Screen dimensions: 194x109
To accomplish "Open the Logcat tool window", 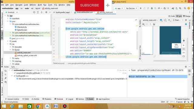I will coord(69,99).
